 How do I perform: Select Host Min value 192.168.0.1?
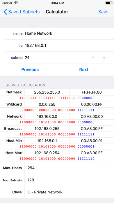click(x=47, y=141)
